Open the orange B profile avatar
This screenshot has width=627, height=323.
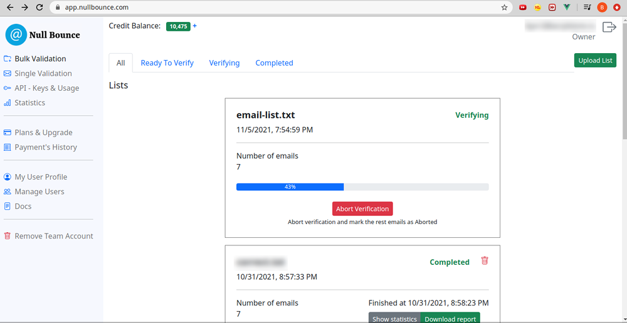pyautogui.click(x=602, y=7)
